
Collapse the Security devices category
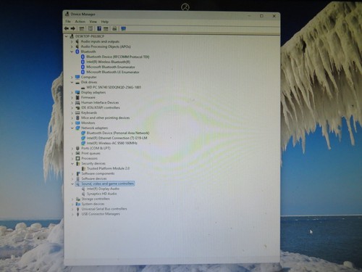coord(72,163)
